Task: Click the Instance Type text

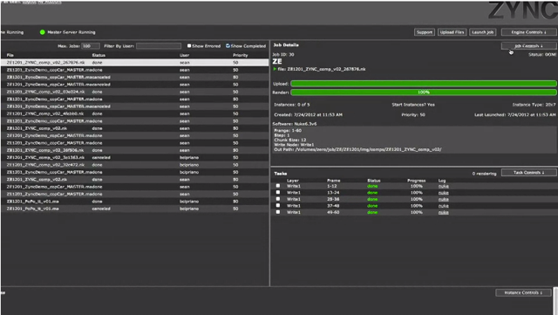Action: (534, 105)
